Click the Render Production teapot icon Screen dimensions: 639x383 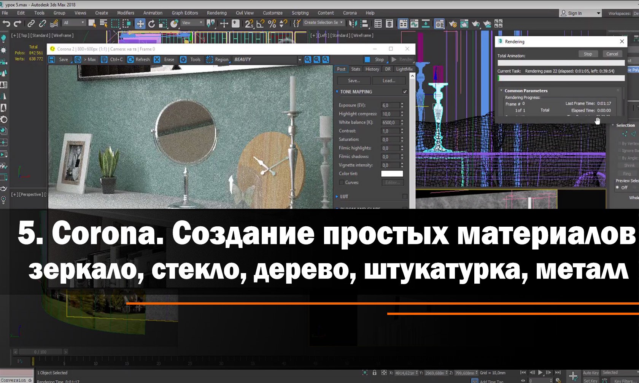475,24
